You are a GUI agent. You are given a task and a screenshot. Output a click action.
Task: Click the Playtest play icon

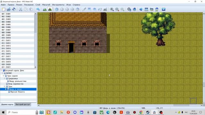tap(164, 9)
